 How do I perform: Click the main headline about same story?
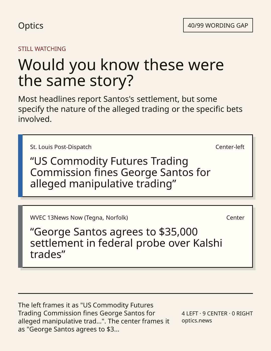point(121,72)
